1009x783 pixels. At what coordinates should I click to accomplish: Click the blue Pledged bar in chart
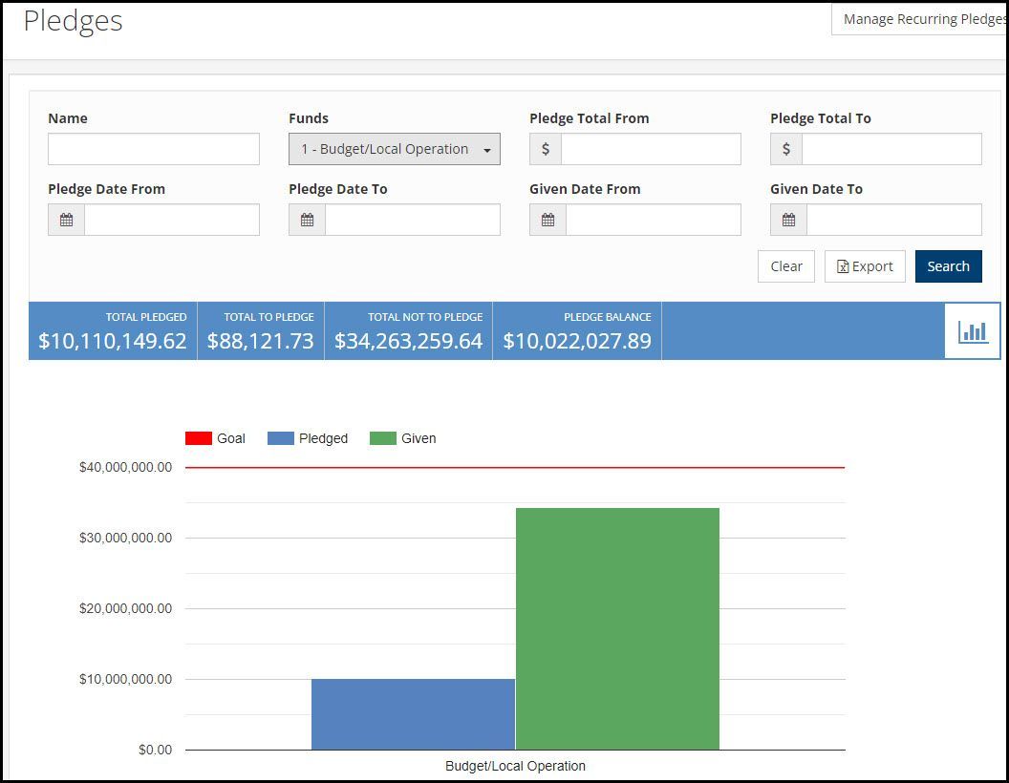[413, 714]
